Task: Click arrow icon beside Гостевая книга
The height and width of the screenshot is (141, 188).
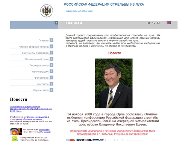Action: [x=52, y=65]
